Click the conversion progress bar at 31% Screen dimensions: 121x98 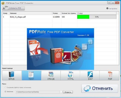pyautogui.click(x=97, y=17)
